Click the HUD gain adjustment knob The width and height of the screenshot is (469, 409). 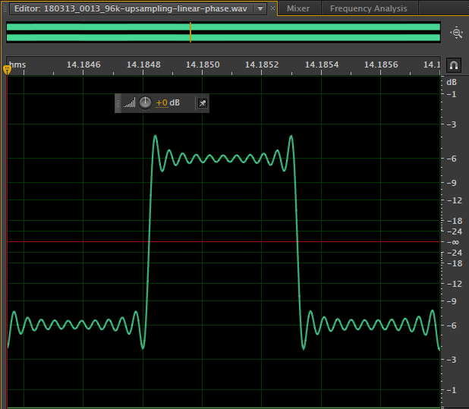click(x=145, y=103)
